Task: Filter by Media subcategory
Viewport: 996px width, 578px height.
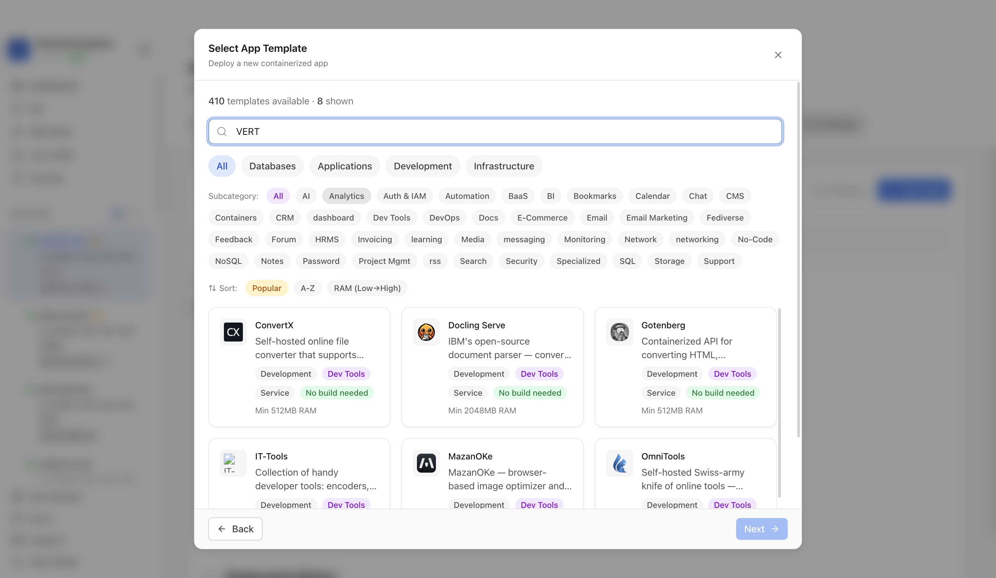Action: 472,239
